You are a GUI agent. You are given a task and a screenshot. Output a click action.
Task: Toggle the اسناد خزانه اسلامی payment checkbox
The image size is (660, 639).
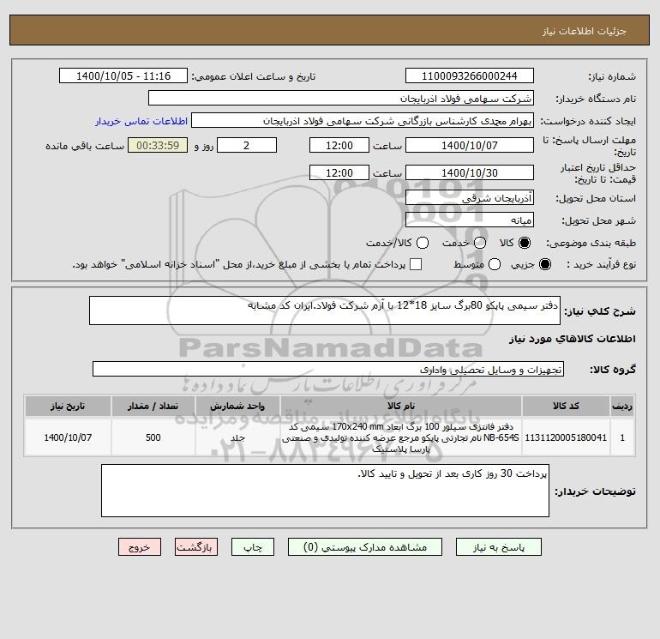coord(416,264)
